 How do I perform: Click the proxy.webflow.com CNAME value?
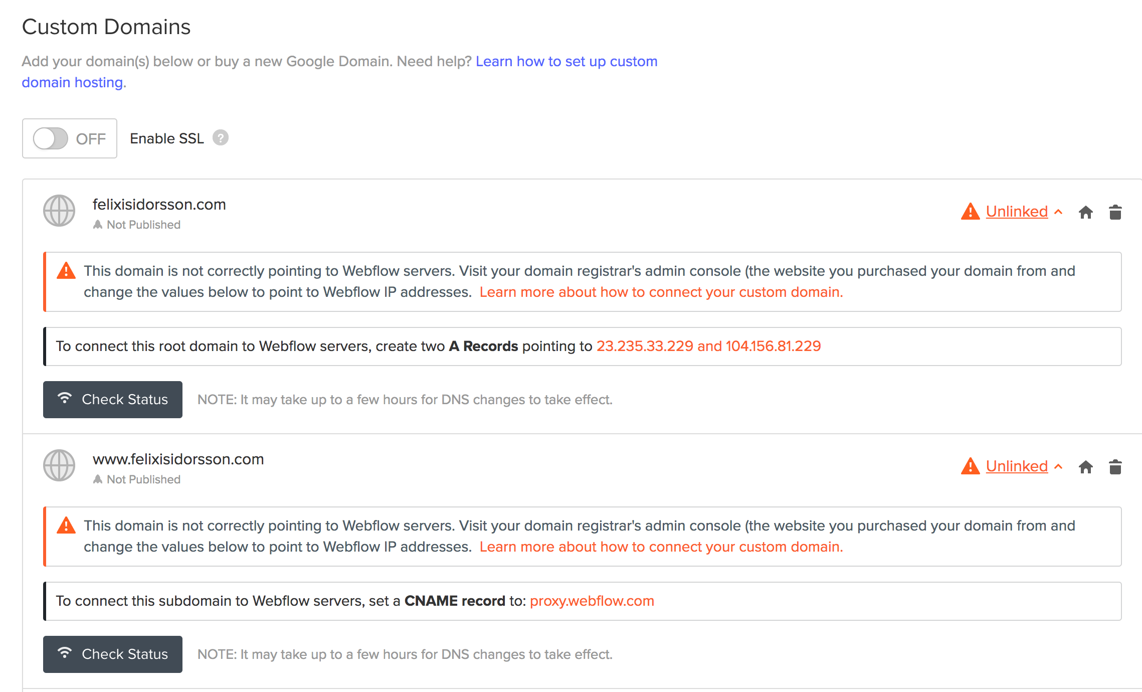click(592, 601)
